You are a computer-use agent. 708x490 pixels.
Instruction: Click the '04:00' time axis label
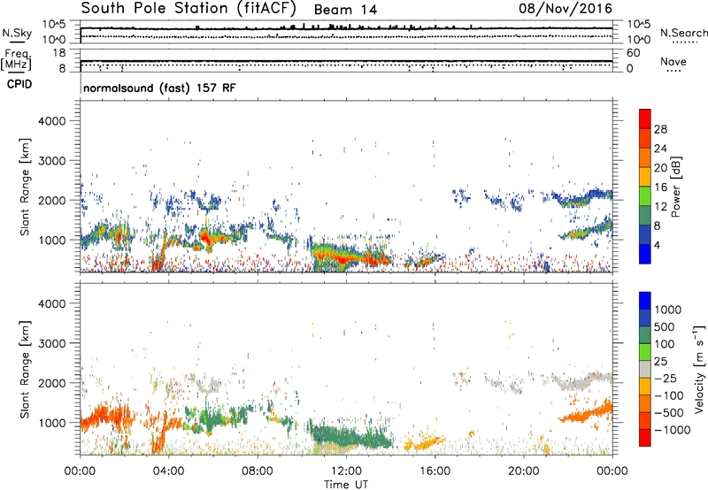click(x=168, y=471)
